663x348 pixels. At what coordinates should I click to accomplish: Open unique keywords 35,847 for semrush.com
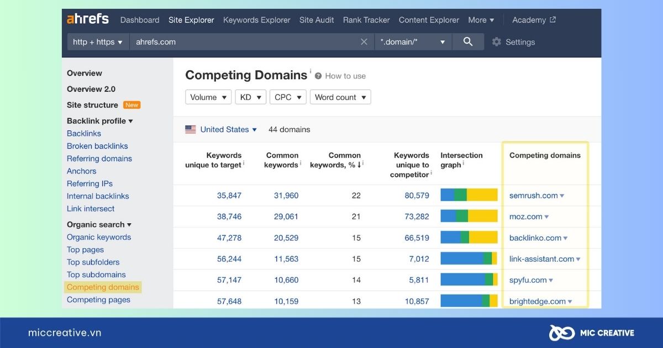click(x=229, y=196)
